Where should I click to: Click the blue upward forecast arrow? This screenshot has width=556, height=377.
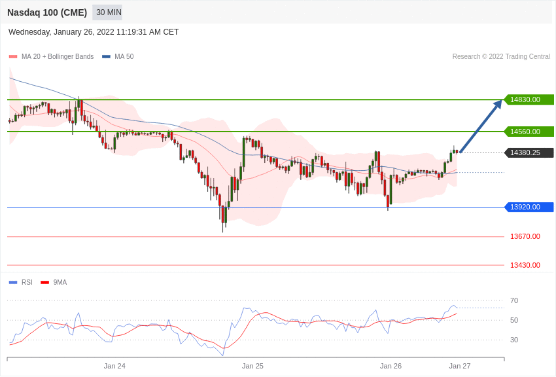[x=481, y=126]
